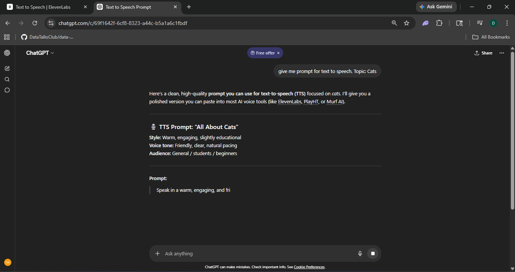Viewport: 515px width, 272px height.
Task: Open the PlayHT link in response
Action: coord(311,102)
